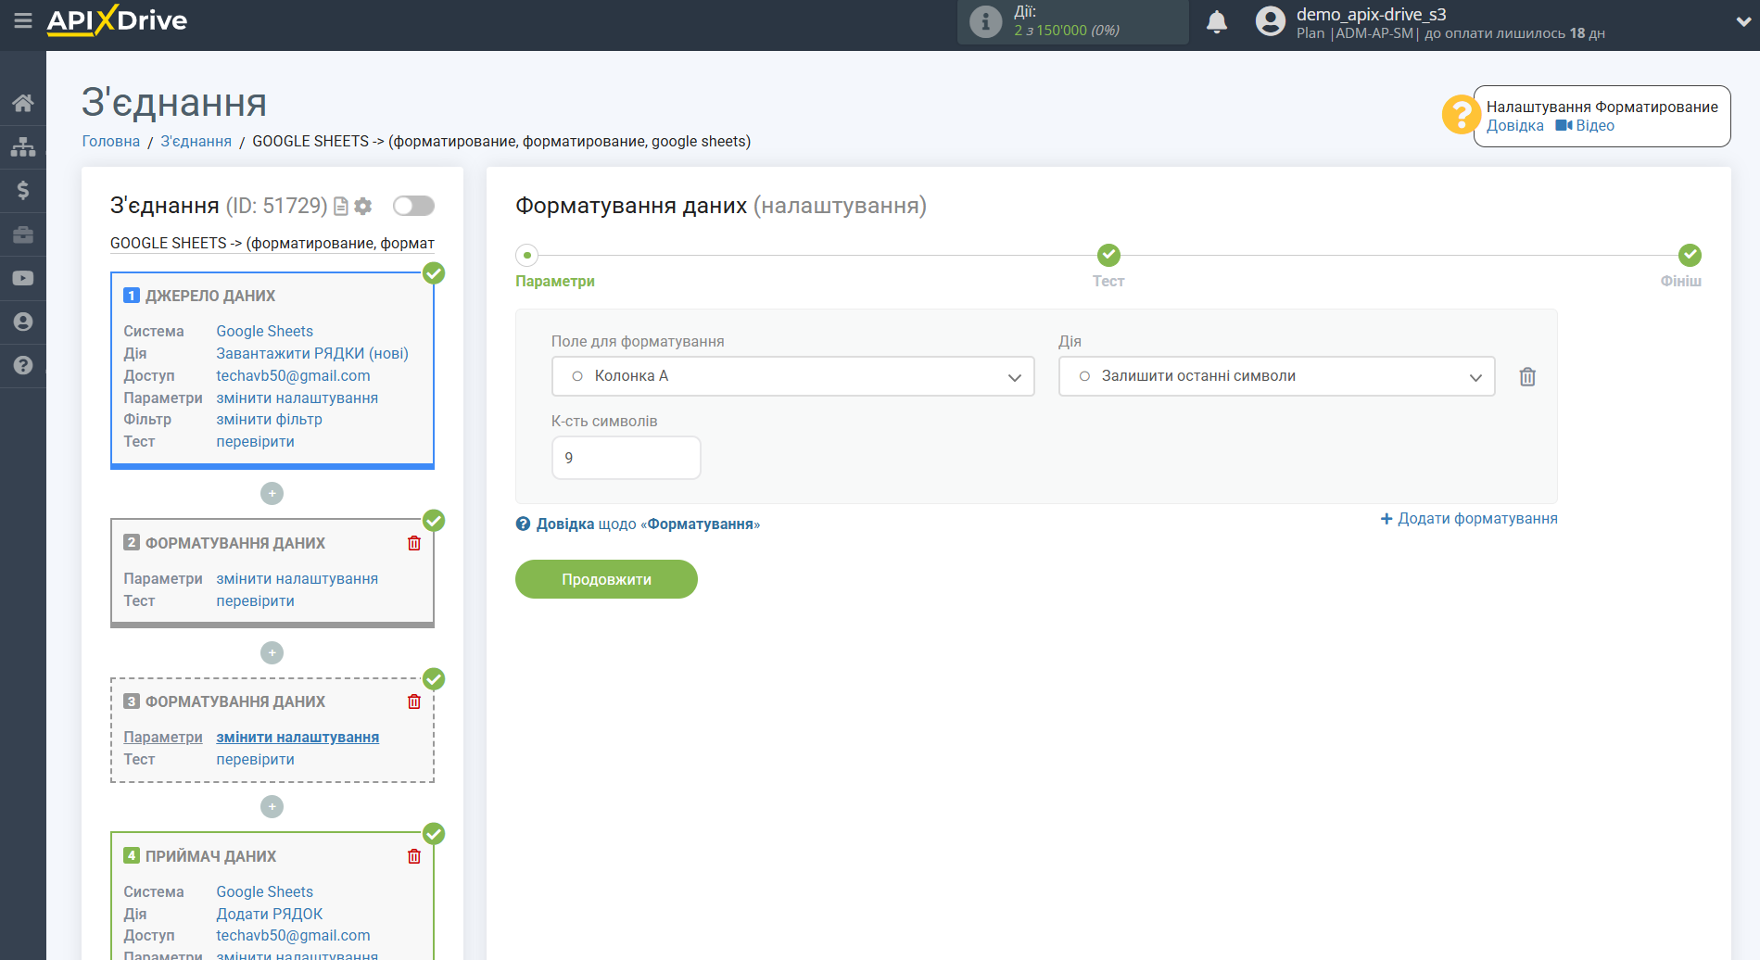Open the Поле для форматування dropdown
Image resolution: width=1760 pixels, height=960 pixels.
coord(793,376)
